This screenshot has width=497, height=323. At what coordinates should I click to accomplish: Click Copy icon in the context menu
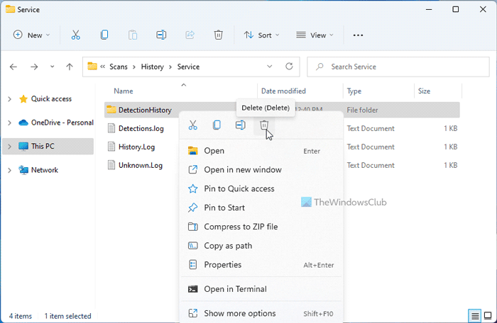tap(217, 125)
